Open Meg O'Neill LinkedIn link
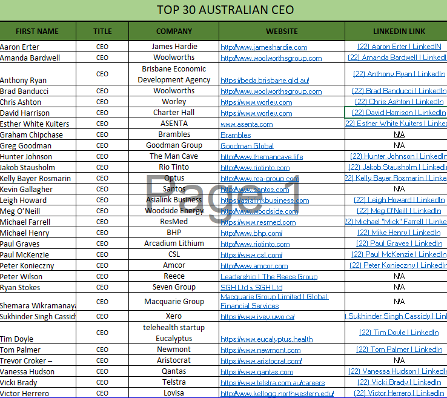The image size is (447, 398). pyautogui.click(x=399, y=211)
